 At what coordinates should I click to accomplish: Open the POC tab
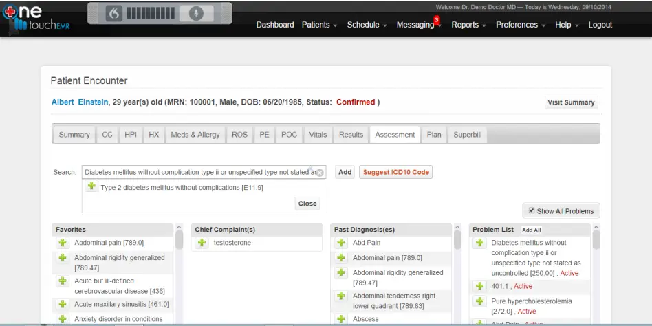point(289,135)
